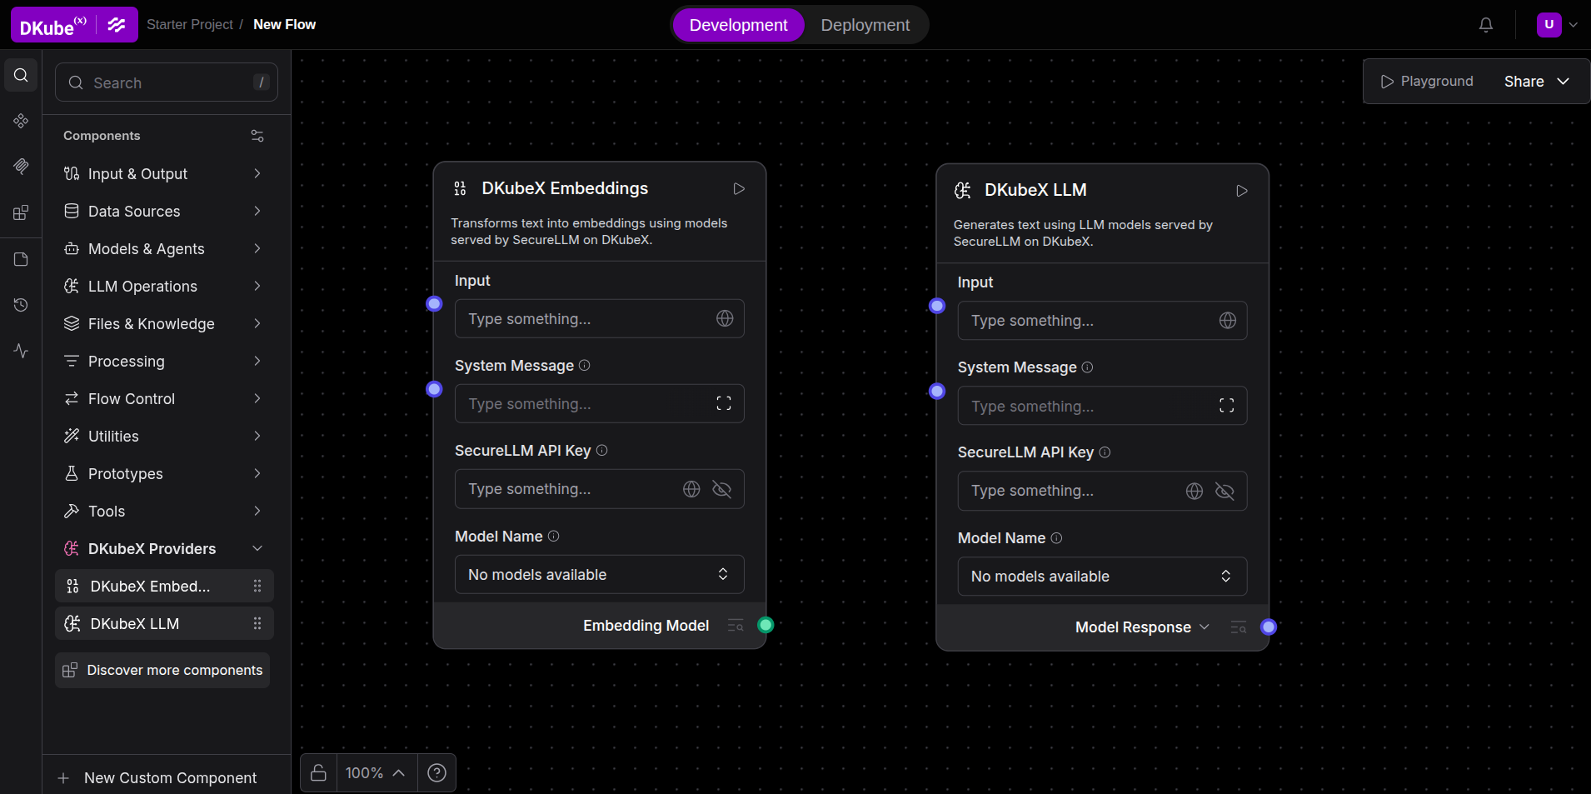The width and height of the screenshot is (1591, 794).
Task: Click globe icon in LLM Input field
Action: 1228,321
